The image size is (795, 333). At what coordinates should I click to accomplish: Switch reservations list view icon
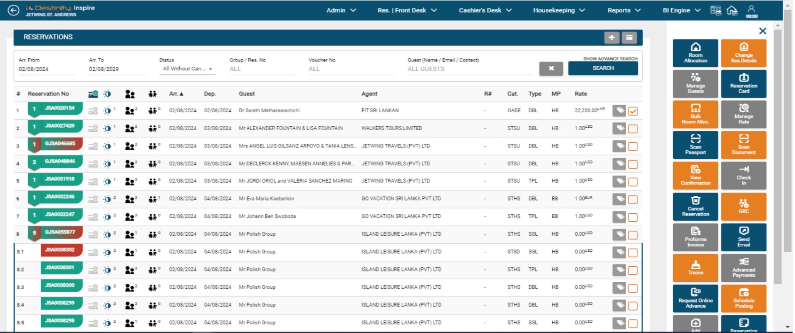(629, 38)
